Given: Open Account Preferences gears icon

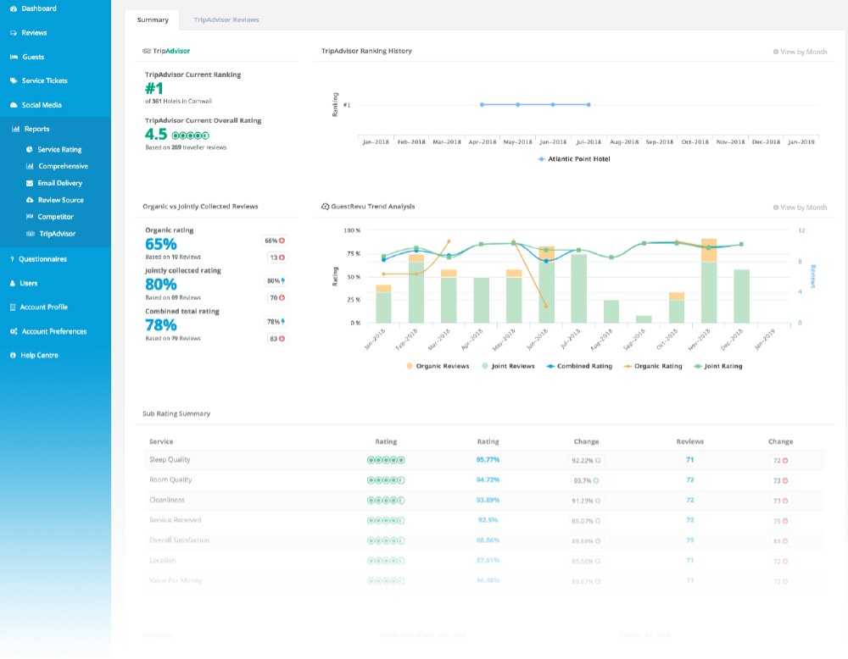Looking at the screenshot, I should click(x=14, y=331).
